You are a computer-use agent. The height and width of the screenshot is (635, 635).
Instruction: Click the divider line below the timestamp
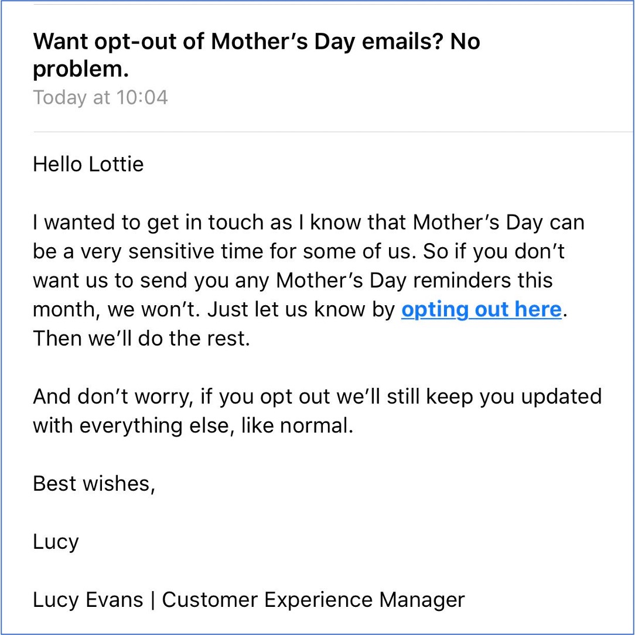(328, 132)
